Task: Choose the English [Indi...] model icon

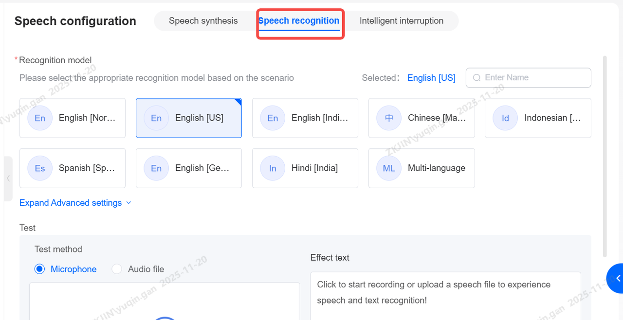Action: 273,118
